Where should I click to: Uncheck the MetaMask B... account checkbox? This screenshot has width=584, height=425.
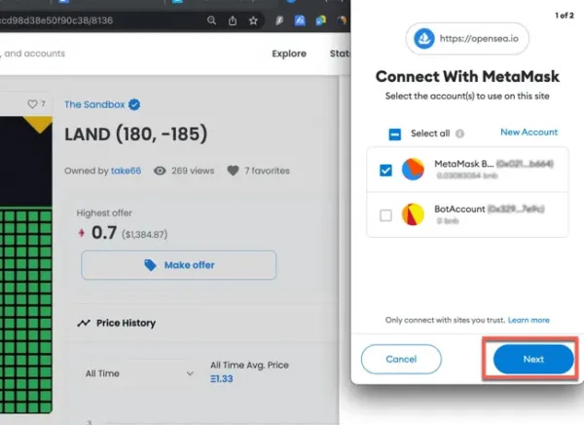385,171
